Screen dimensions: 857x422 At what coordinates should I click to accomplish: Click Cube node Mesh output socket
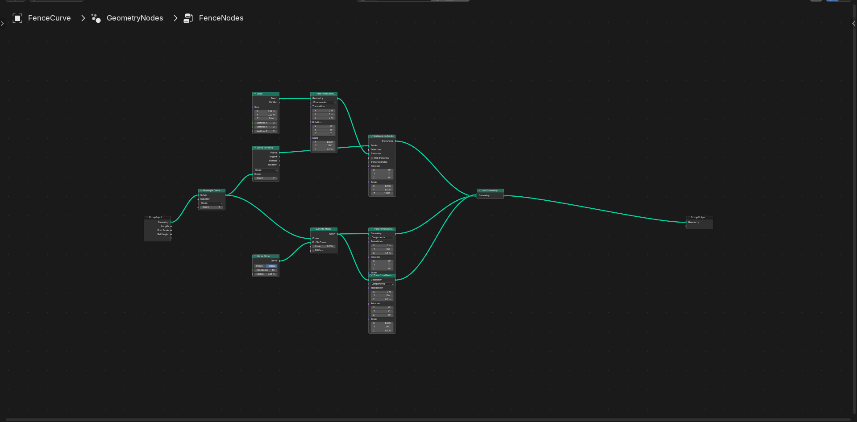pyautogui.click(x=279, y=98)
